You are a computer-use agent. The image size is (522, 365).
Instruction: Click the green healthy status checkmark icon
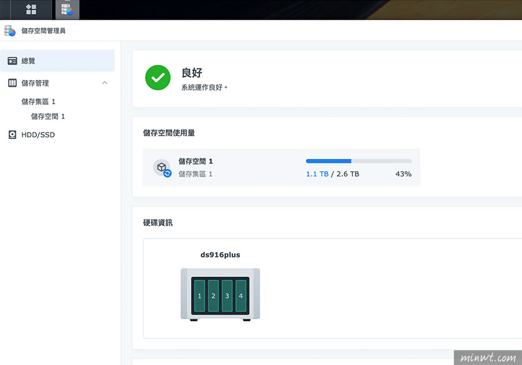click(x=158, y=77)
